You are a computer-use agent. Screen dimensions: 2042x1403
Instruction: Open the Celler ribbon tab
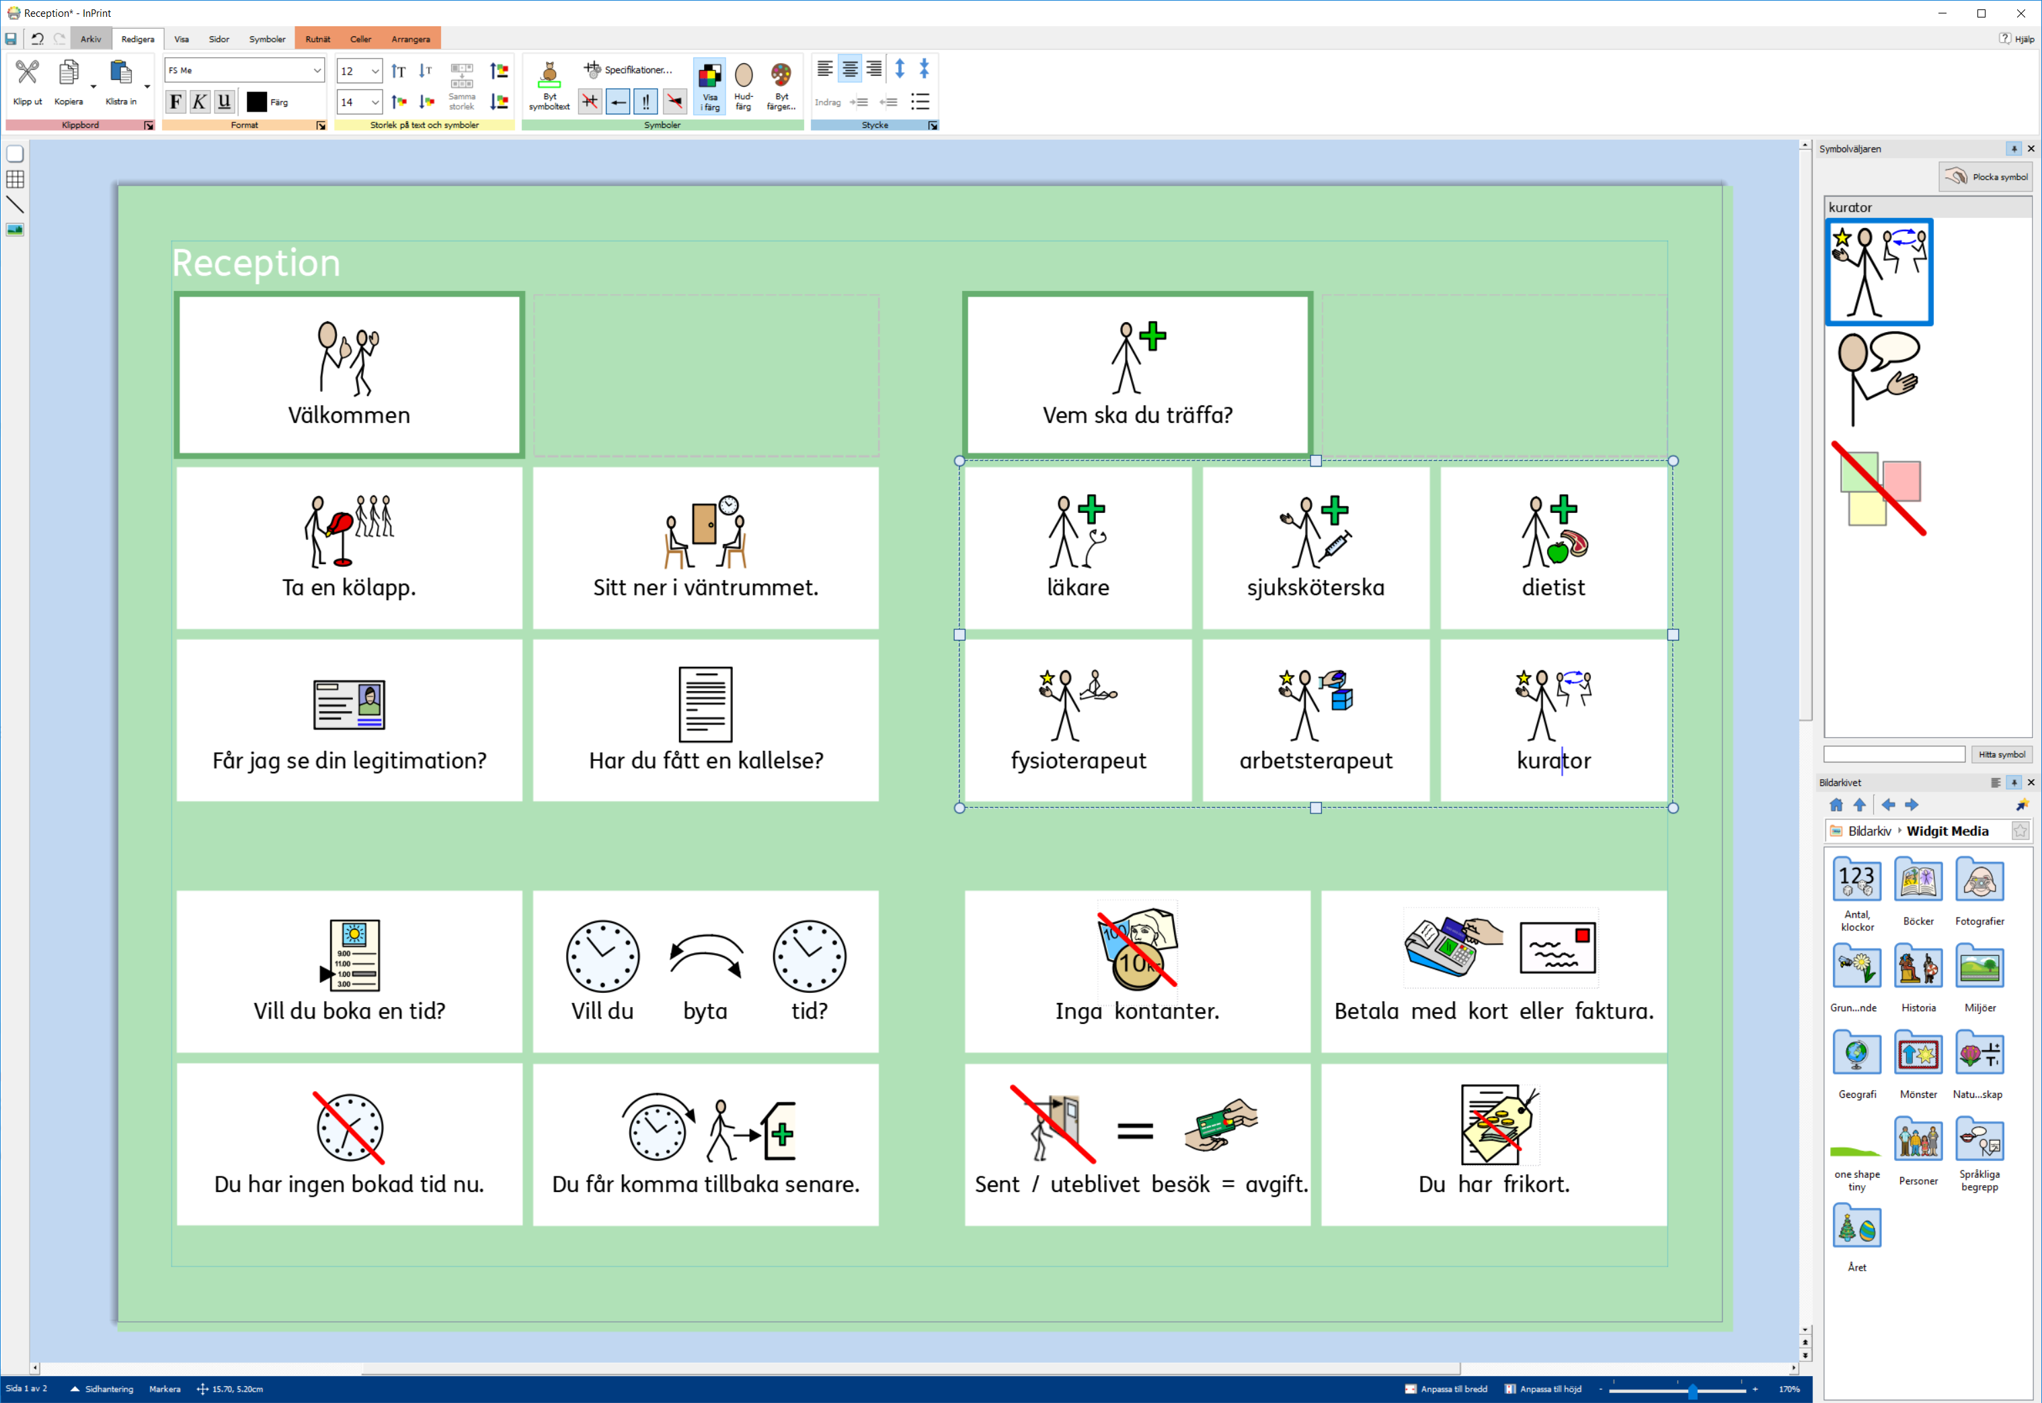pyautogui.click(x=360, y=40)
